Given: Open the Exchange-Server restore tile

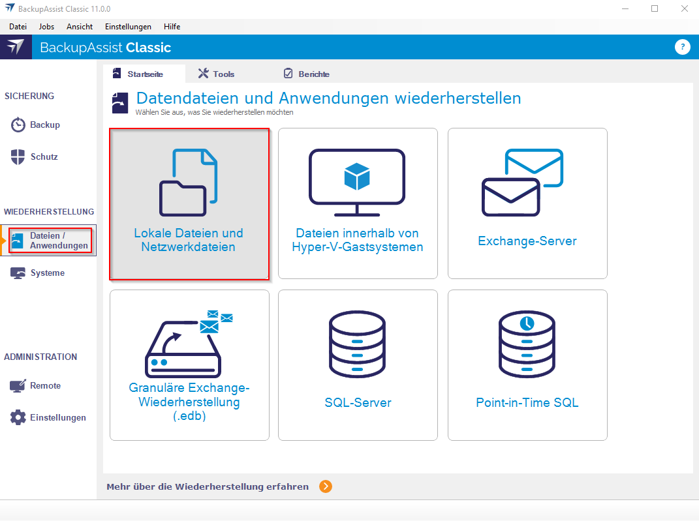Looking at the screenshot, I should point(527,204).
